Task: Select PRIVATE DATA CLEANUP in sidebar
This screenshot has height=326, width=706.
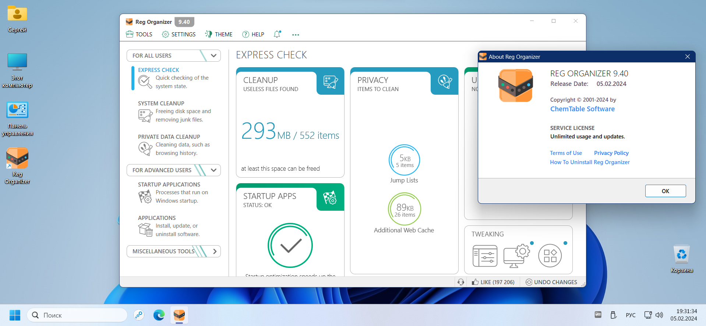Action: pos(169,137)
